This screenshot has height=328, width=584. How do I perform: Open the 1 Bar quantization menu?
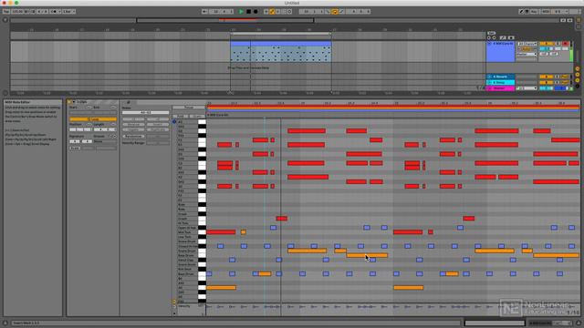(68, 12)
